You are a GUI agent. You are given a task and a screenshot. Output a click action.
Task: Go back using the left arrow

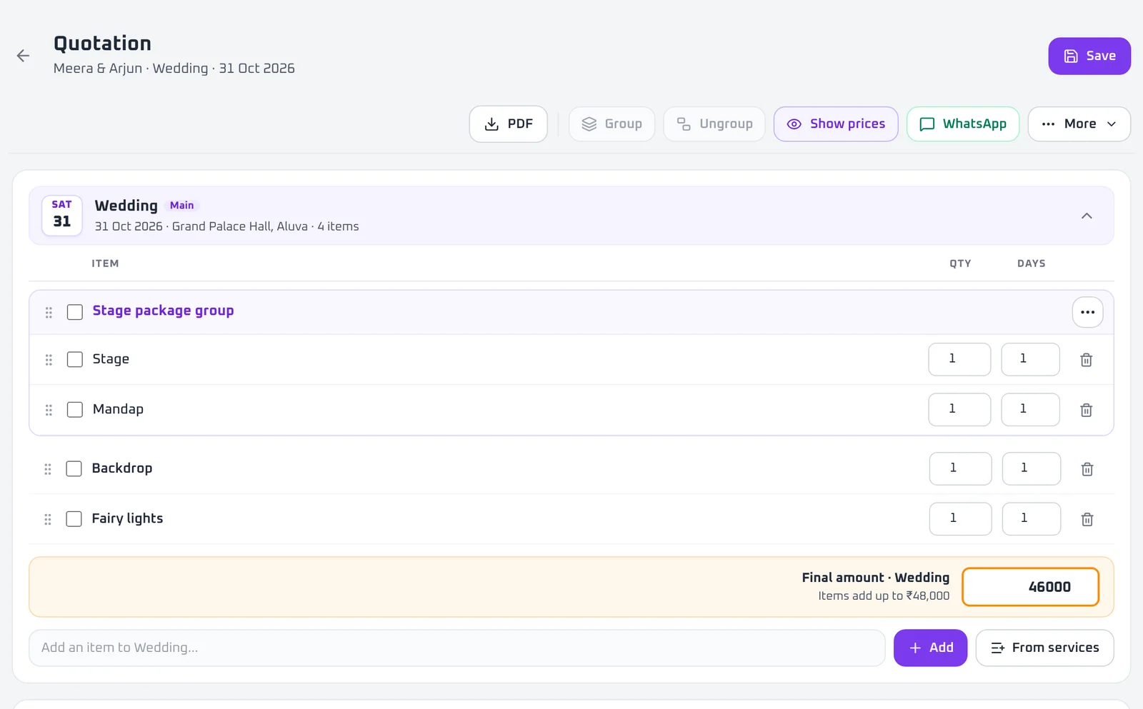(23, 56)
